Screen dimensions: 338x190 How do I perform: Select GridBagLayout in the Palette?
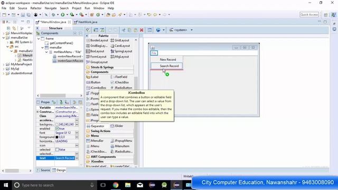tap(97, 46)
